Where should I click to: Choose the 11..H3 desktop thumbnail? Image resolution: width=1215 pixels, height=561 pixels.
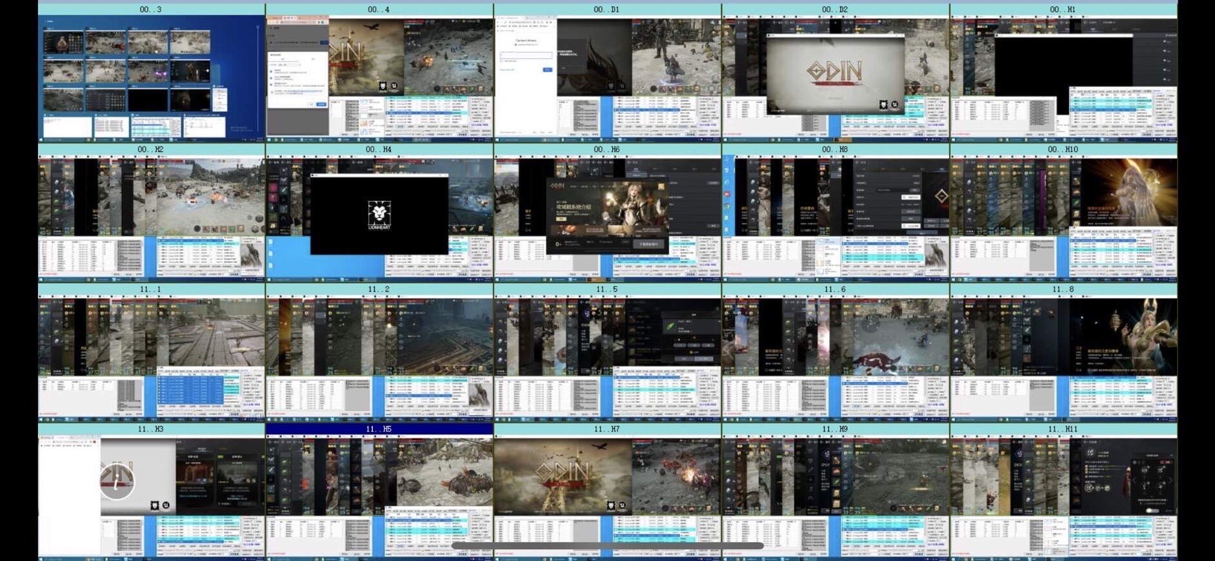[x=151, y=497]
